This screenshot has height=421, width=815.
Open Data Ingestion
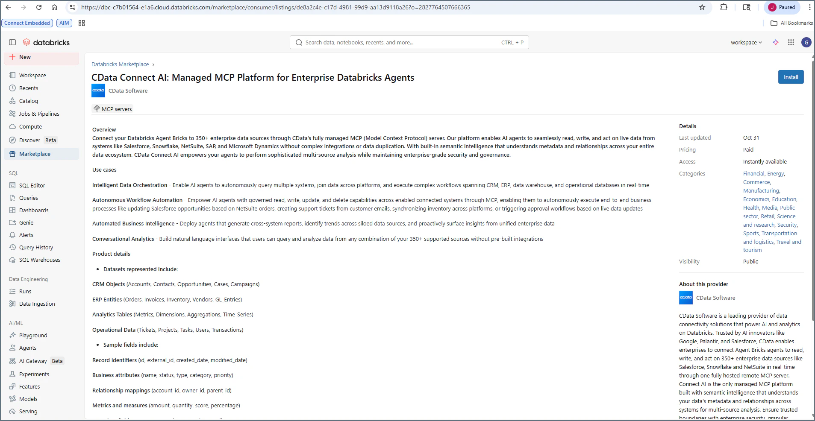pos(41,304)
